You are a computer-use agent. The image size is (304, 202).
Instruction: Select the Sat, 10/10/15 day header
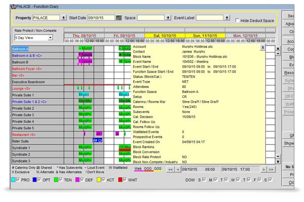coord(165,36)
